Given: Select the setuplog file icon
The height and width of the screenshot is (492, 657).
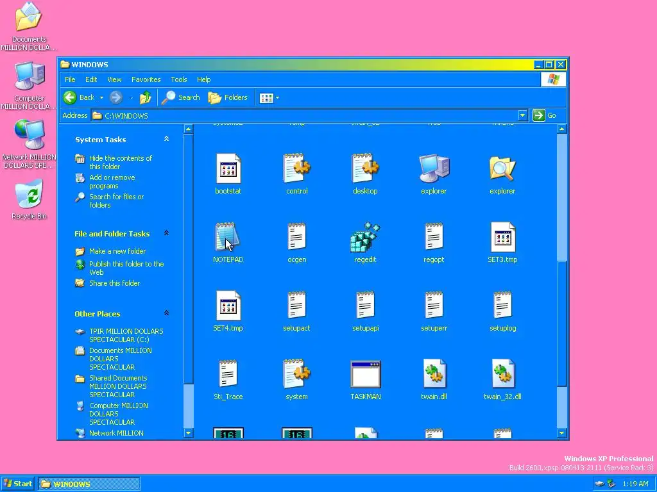Looking at the screenshot, I should click(502, 306).
